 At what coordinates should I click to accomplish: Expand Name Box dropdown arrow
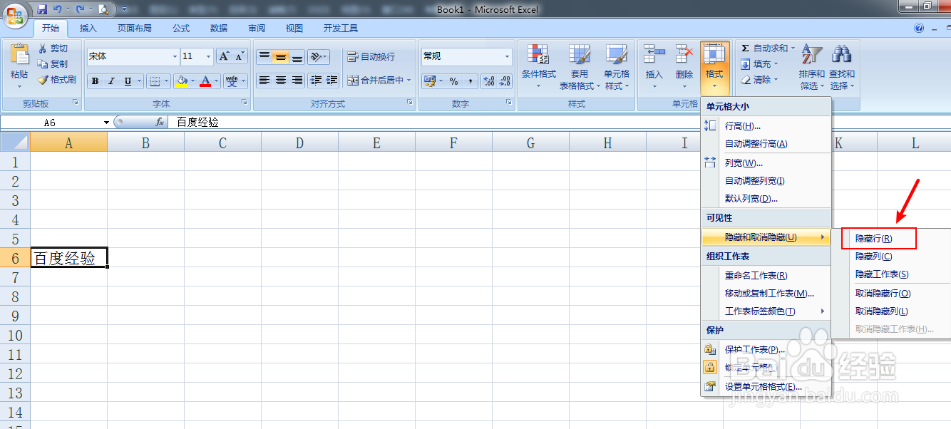106,123
